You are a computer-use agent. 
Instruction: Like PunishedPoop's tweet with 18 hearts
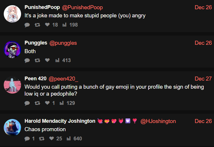[47, 25]
